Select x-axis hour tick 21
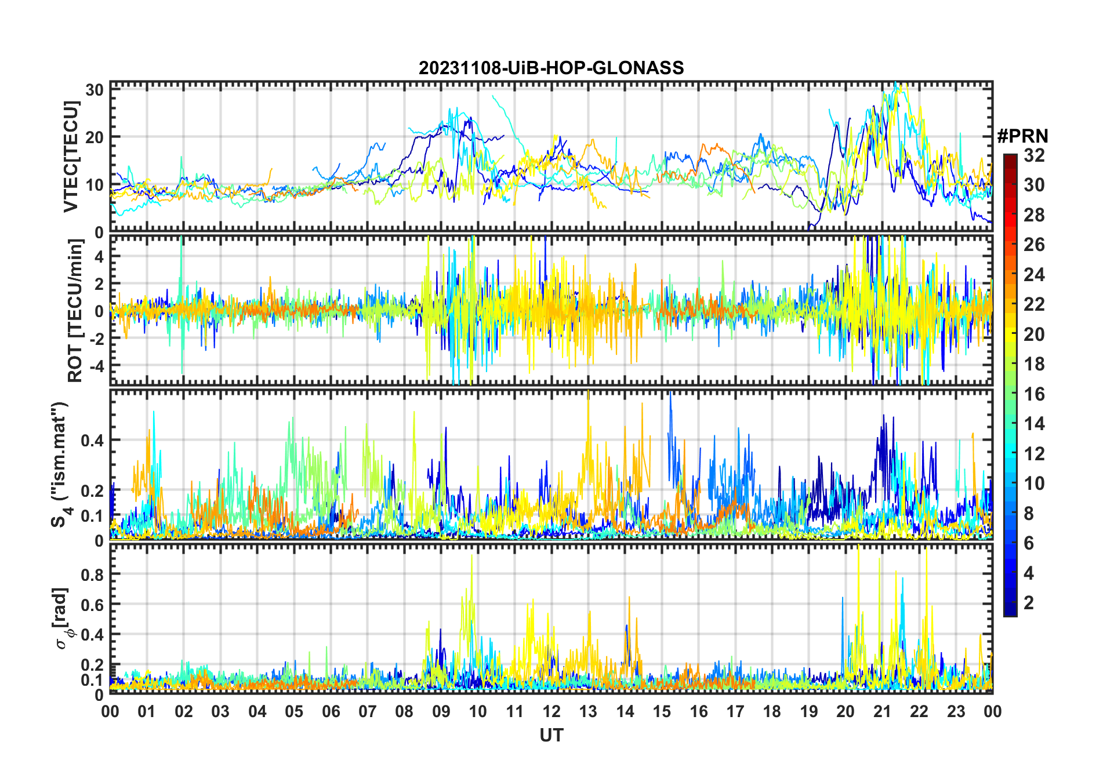The image size is (1103, 771). point(883,711)
